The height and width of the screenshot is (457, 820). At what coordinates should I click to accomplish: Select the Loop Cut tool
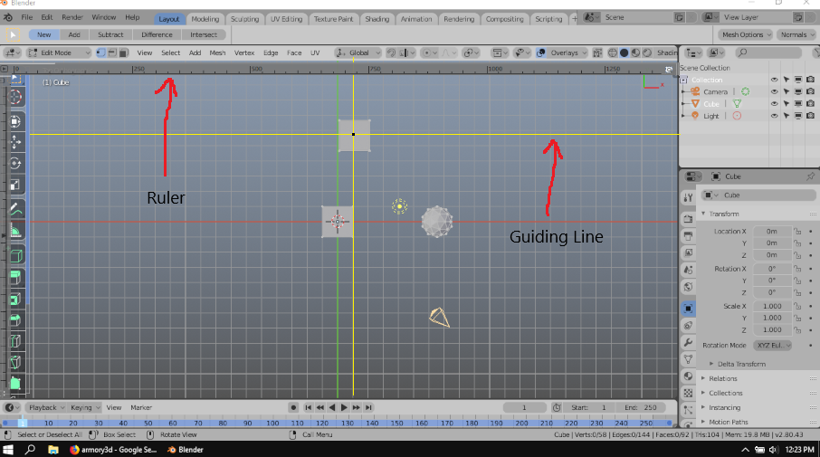(15, 341)
